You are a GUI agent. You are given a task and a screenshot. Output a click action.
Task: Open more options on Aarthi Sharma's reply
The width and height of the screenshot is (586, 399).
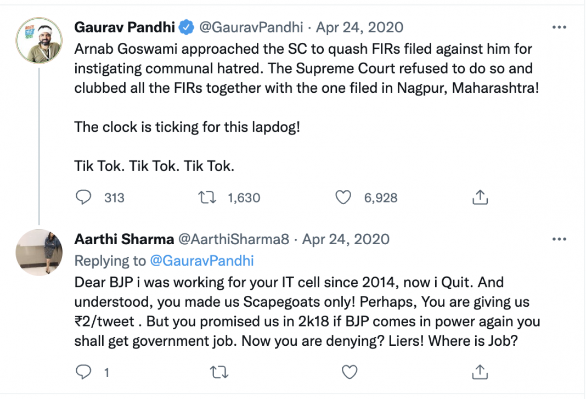pos(559,239)
